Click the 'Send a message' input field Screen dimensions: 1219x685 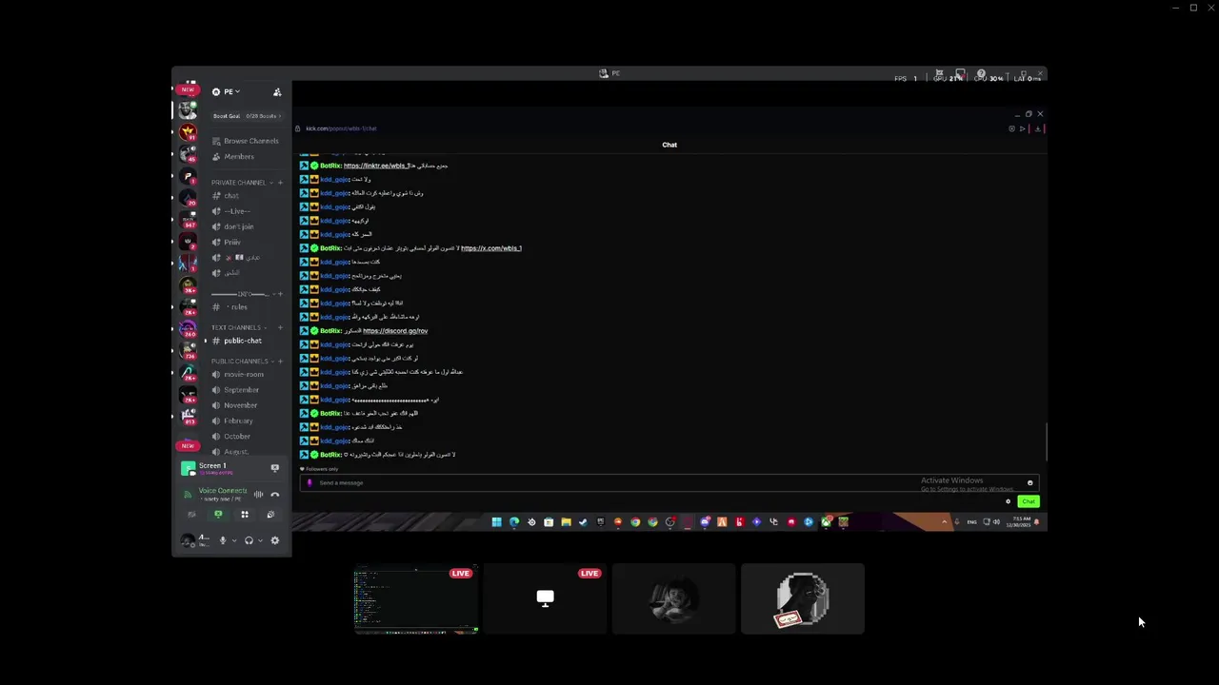pyautogui.click(x=669, y=483)
